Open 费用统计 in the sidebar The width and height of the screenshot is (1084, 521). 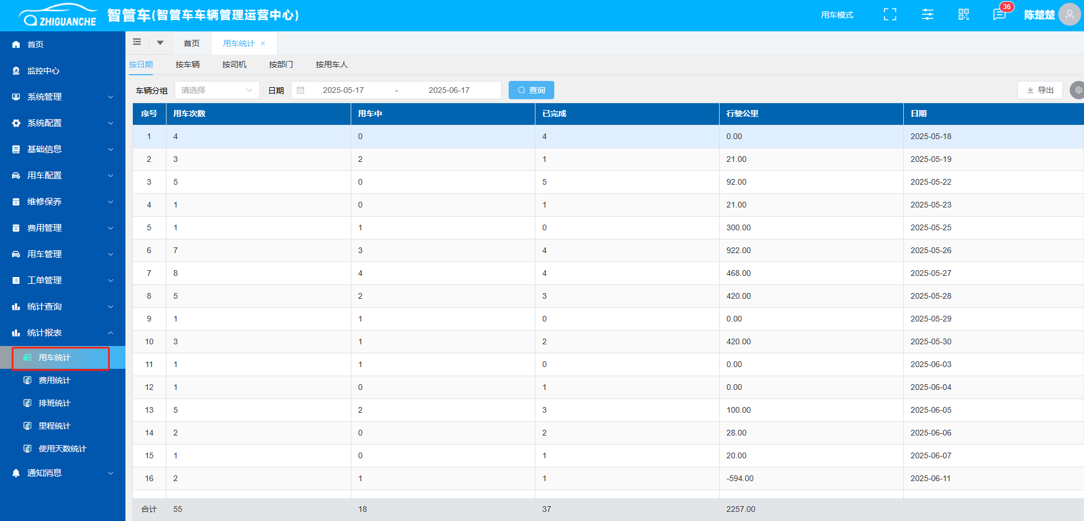pos(55,380)
